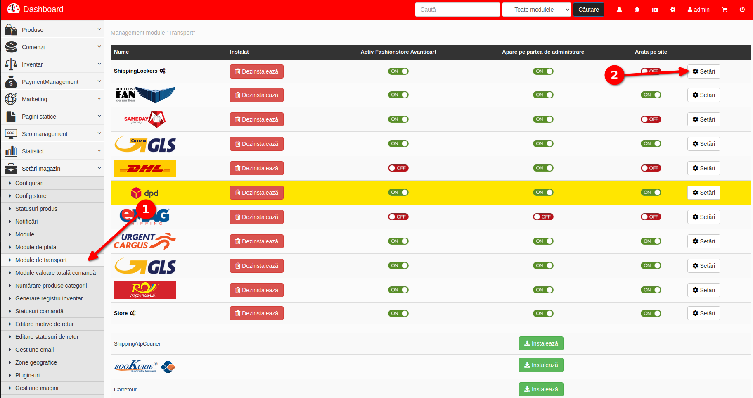Expand the Inventar sidebar menu
Viewport: 753px width, 398px height.
pyautogui.click(x=52, y=64)
